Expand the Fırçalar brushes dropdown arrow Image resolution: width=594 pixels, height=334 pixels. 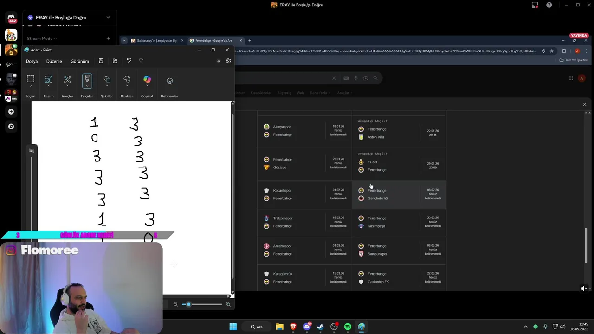[x=87, y=86]
